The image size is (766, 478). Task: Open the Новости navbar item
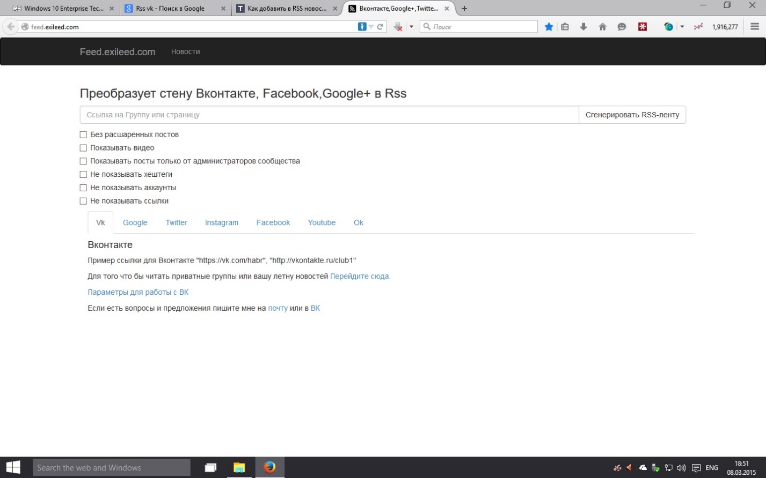point(185,51)
